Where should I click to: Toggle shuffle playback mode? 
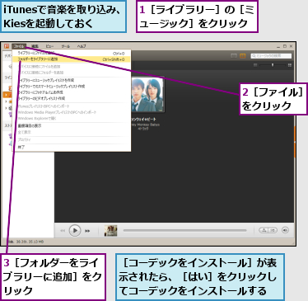click(273, 230)
